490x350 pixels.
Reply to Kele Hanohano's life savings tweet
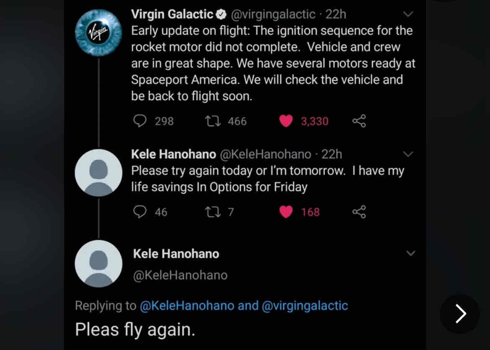click(x=139, y=212)
